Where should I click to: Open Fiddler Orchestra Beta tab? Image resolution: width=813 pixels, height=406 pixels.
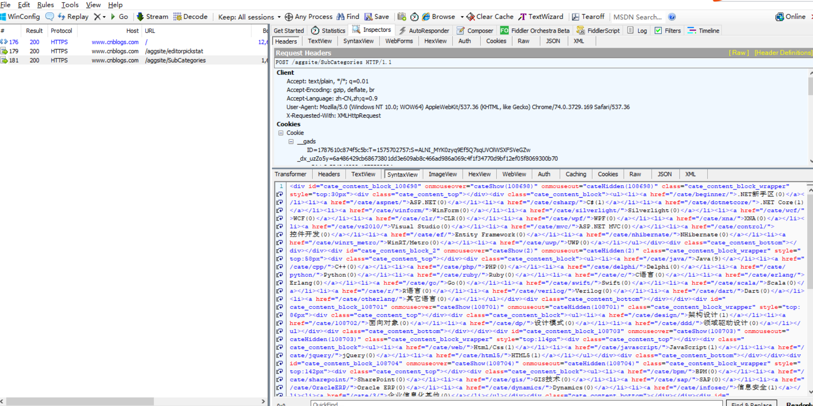pyautogui.click(x=535, y=31)
